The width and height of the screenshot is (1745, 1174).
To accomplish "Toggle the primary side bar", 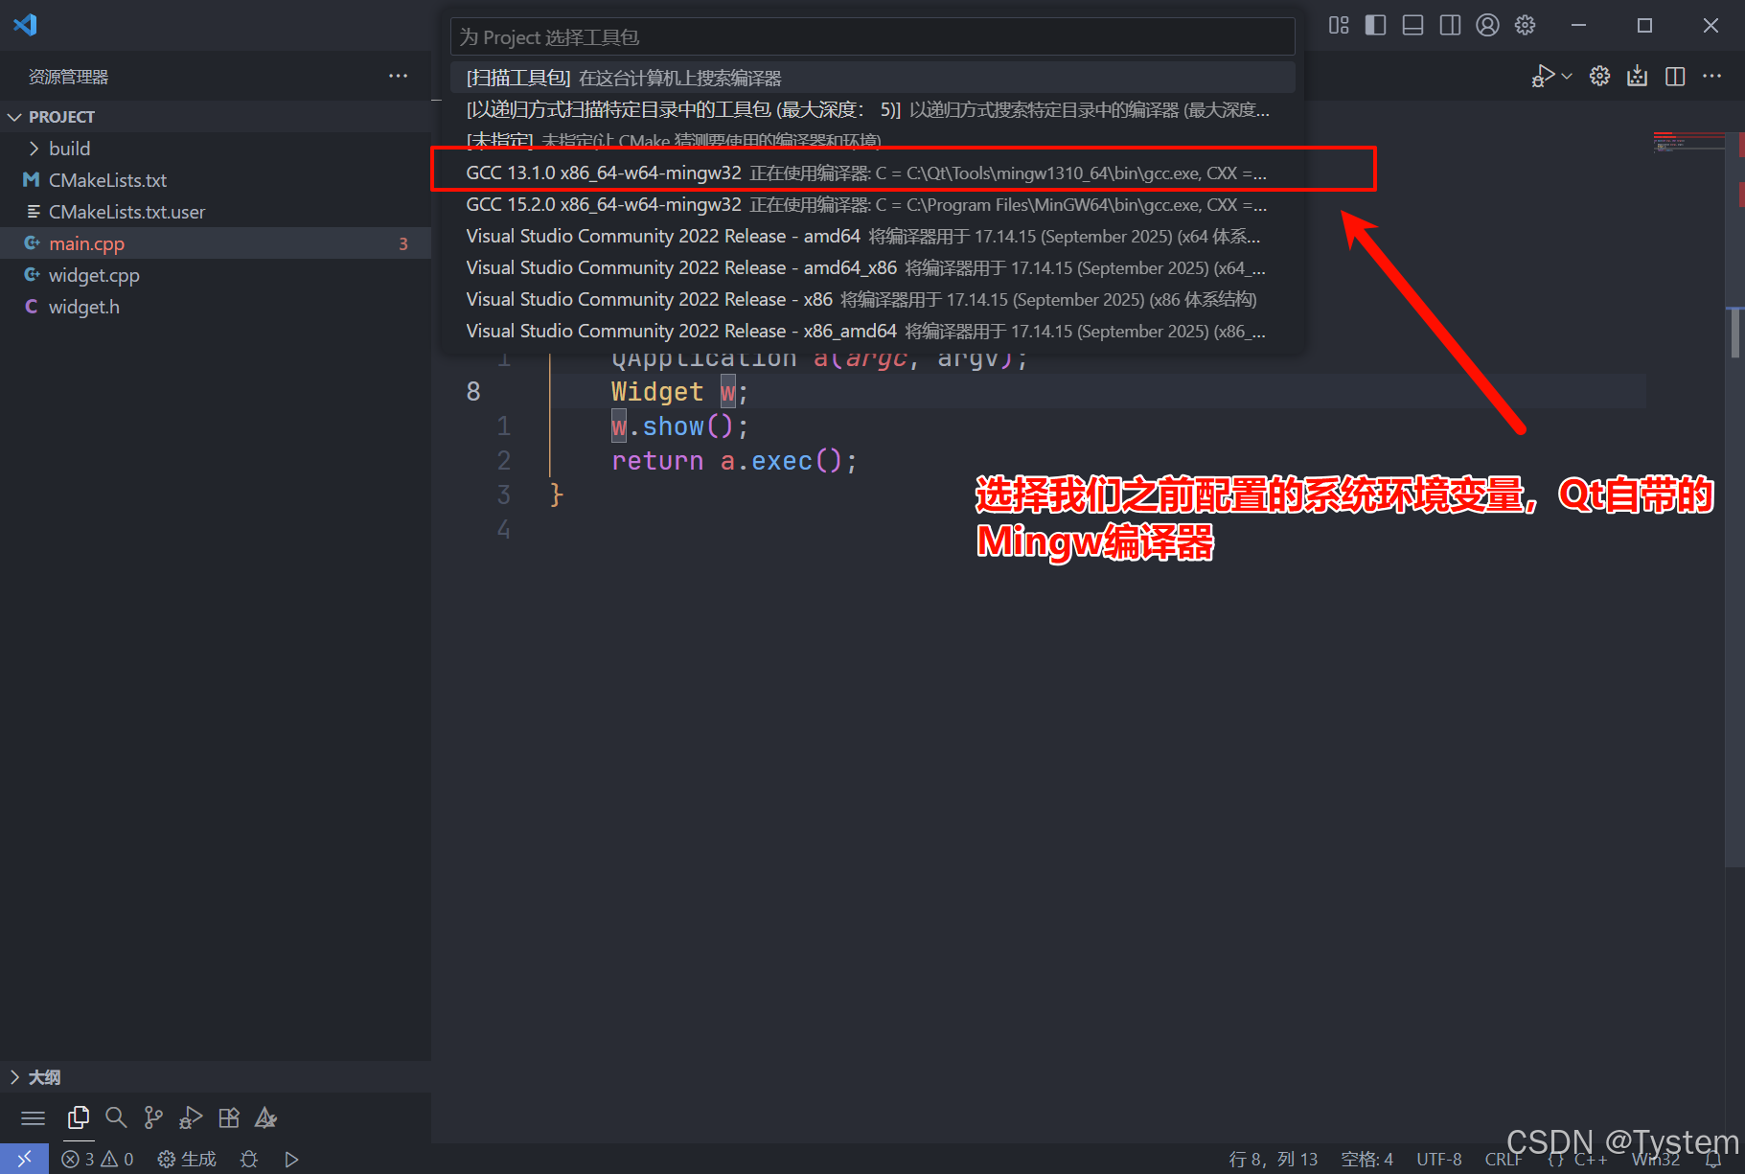I will (1375, 25).
